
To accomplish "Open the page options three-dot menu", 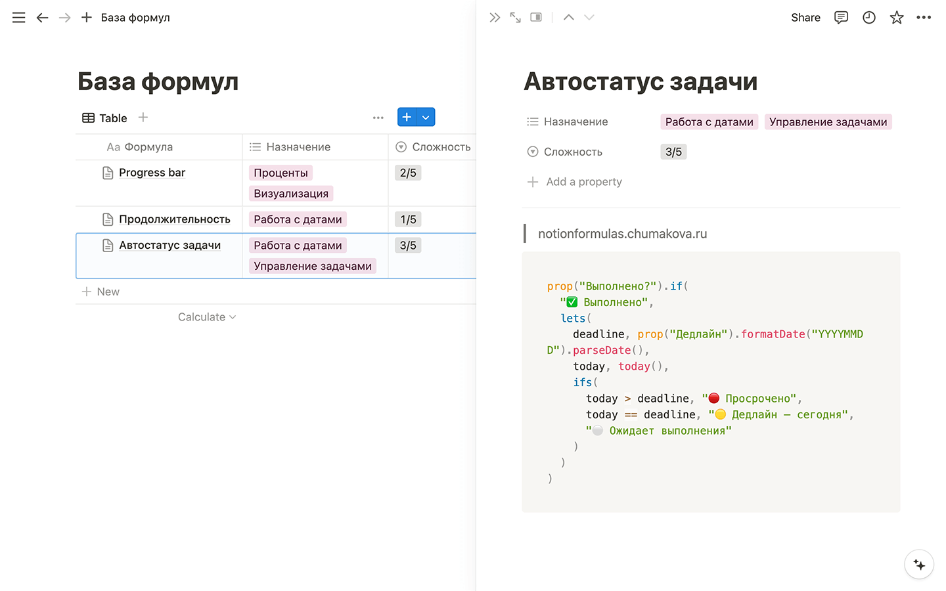I will click(x=924, y=18).
